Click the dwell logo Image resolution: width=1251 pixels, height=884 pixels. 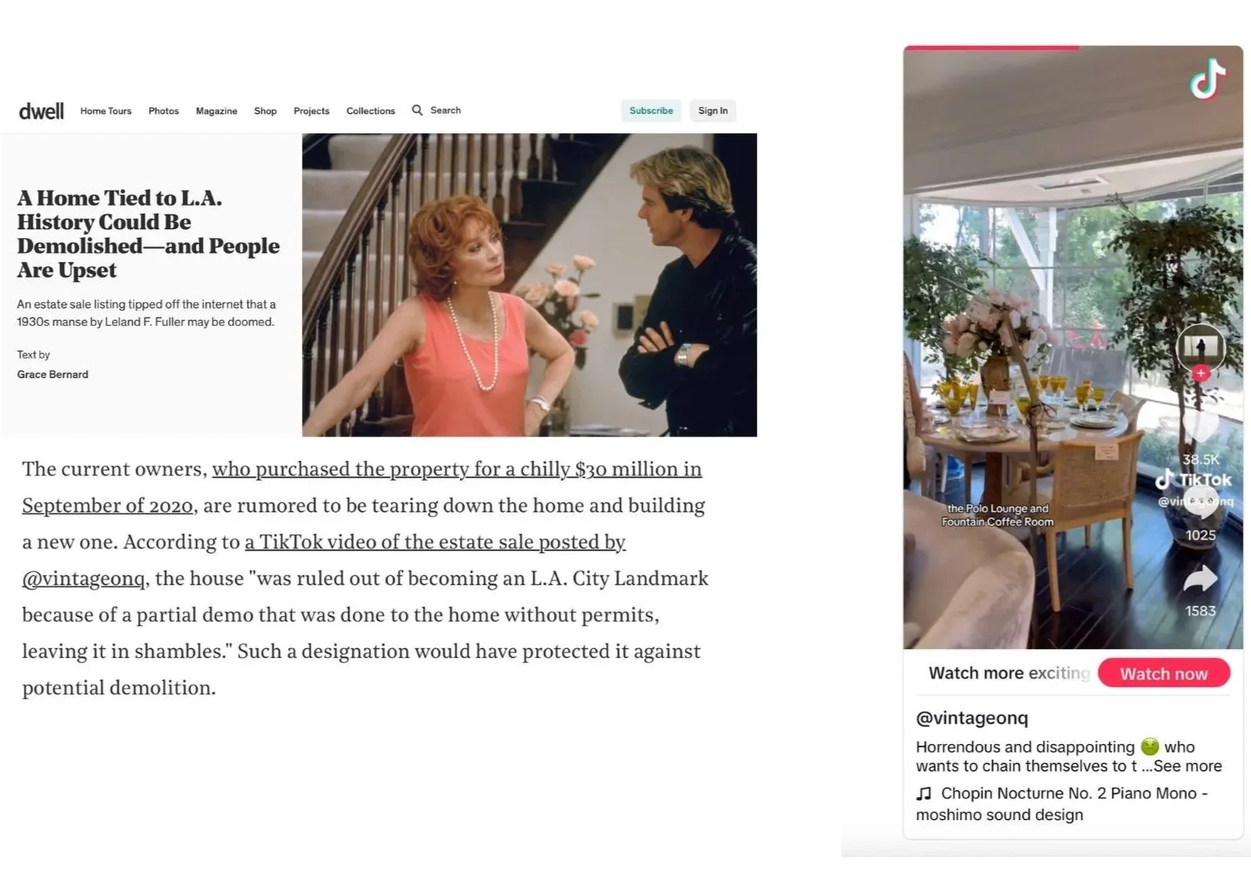(41, 110)
